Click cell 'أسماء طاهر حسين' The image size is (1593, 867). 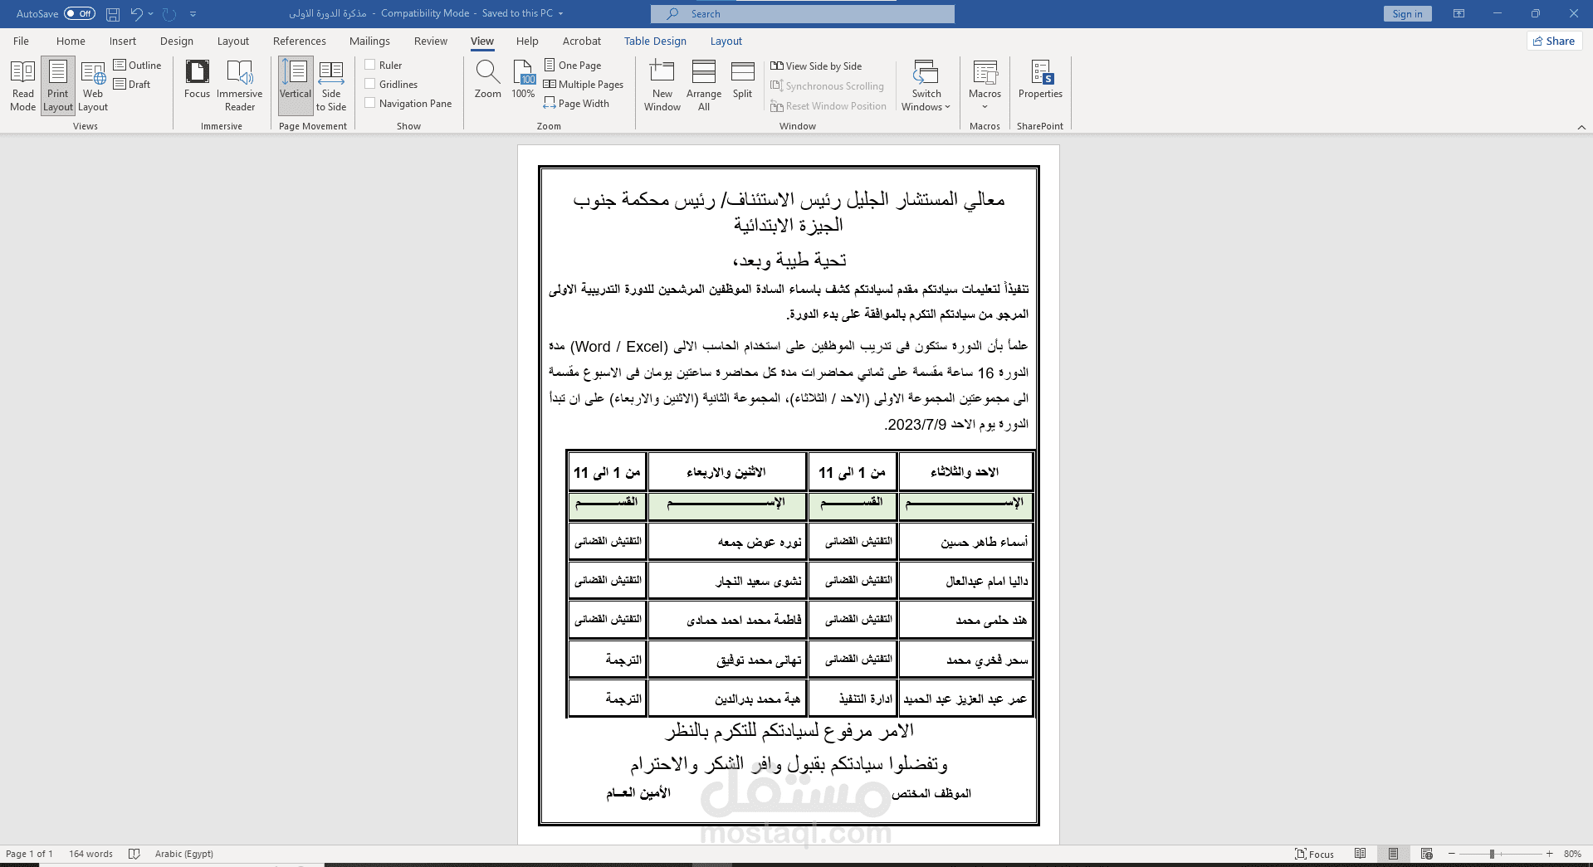pos(965,541)
